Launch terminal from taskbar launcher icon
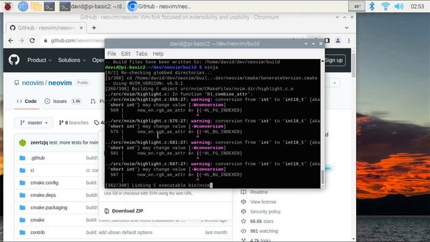This screenshot has height=242, width=430. (x=49, y=6)
